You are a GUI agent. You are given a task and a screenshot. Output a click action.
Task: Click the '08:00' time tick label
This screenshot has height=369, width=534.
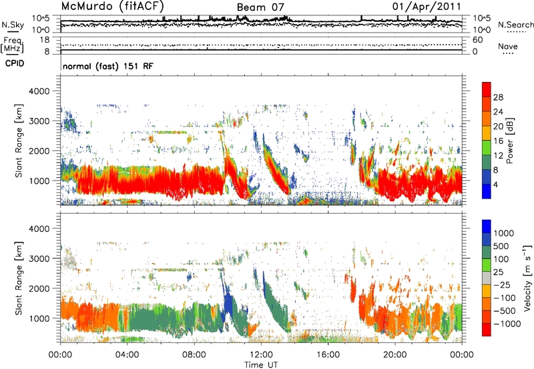click(x=194, y=355)
